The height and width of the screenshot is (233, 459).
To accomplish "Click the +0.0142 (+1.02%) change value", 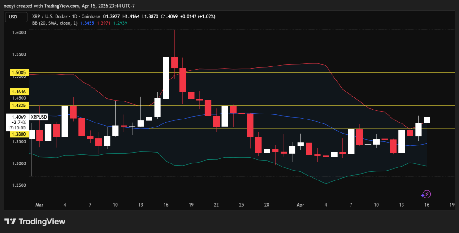I will pos(197,16).
